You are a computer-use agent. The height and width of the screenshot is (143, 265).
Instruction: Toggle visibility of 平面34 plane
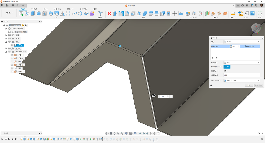tap(12, 58)
